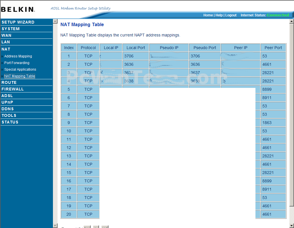294x228 pixels.
Task: Click the Peer Port column header
Action: pos(273,48)
